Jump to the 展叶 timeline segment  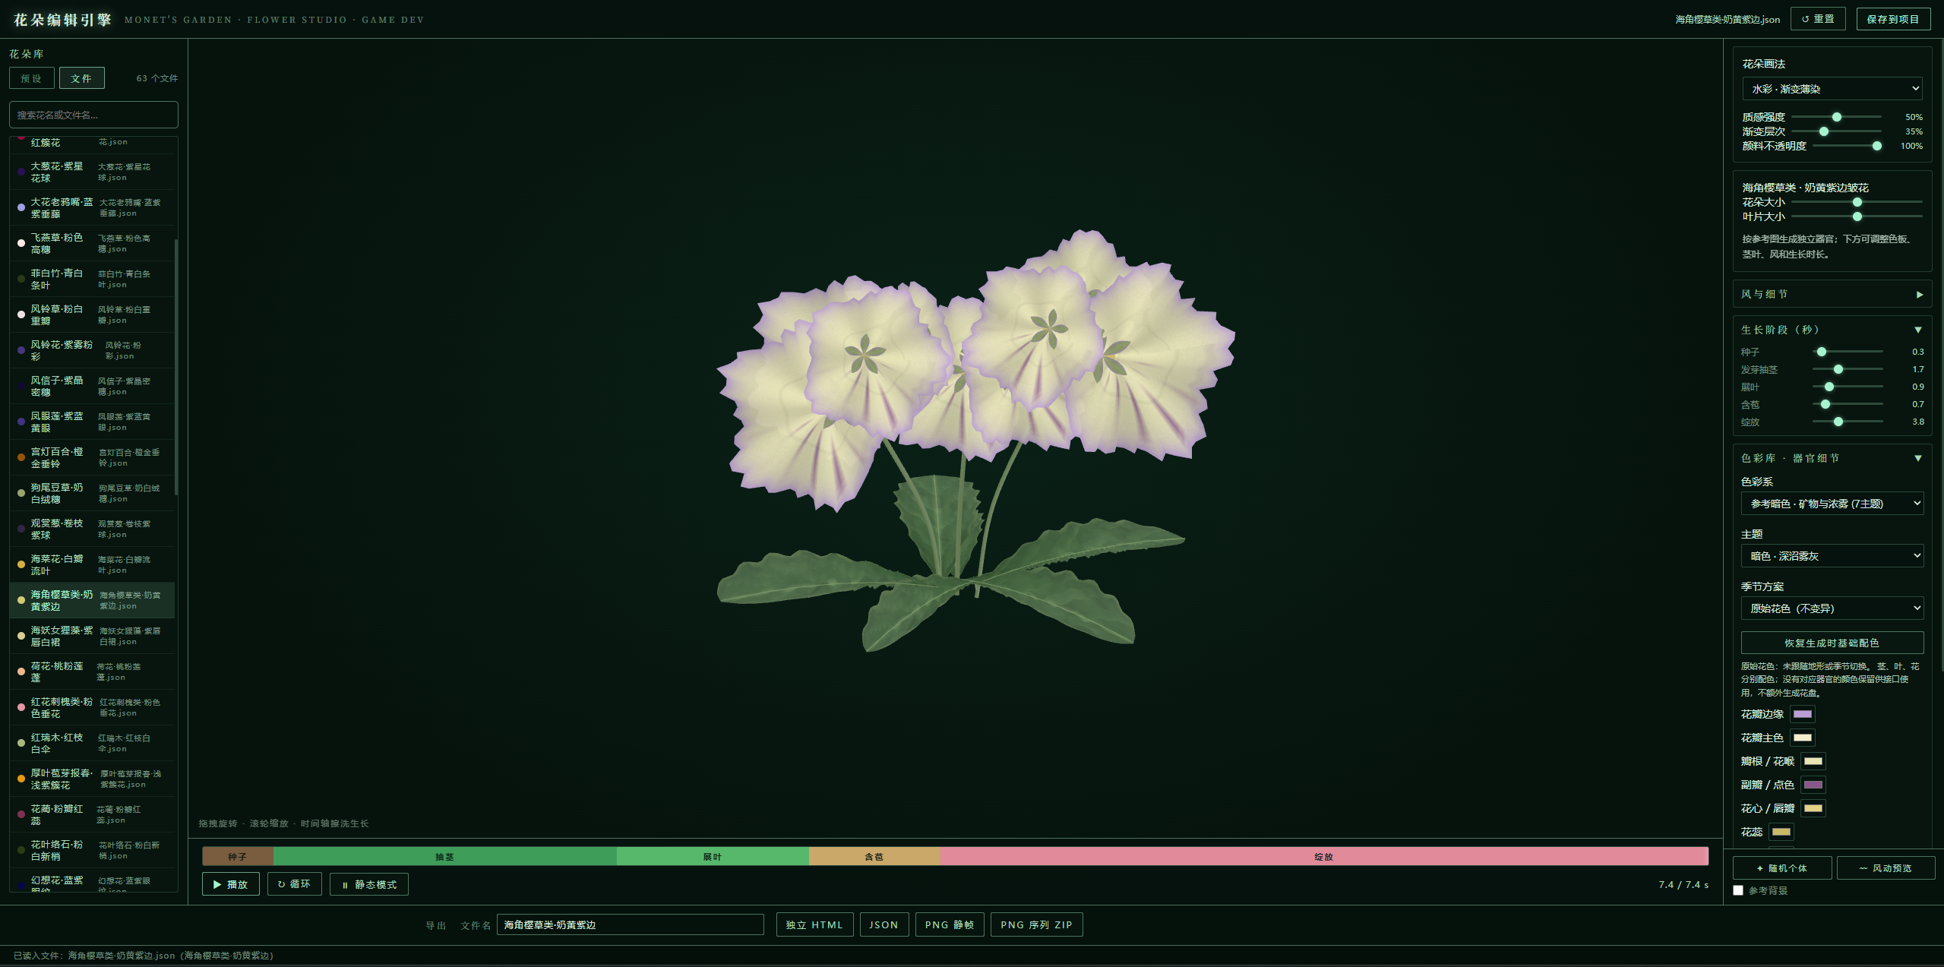coord(713,857)
